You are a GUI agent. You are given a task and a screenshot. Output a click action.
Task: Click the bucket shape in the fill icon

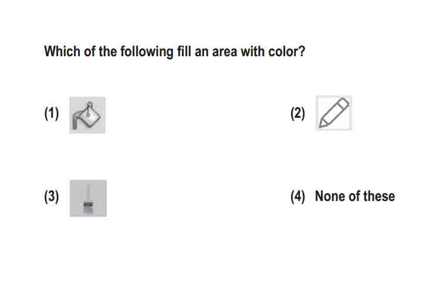tap(91, 117)
